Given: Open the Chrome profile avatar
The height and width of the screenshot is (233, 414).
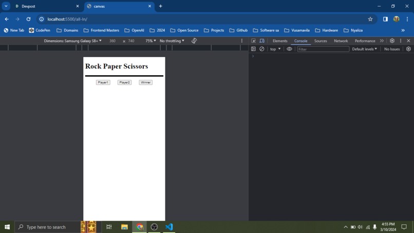Looking at the screenshot, I should click(x=396, y=19).
